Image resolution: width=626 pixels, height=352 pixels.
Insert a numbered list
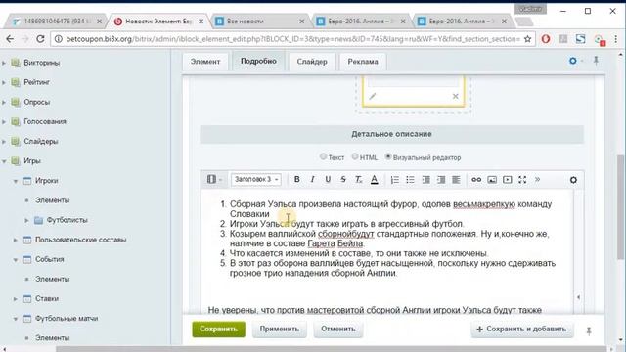[x=395, y=180]
